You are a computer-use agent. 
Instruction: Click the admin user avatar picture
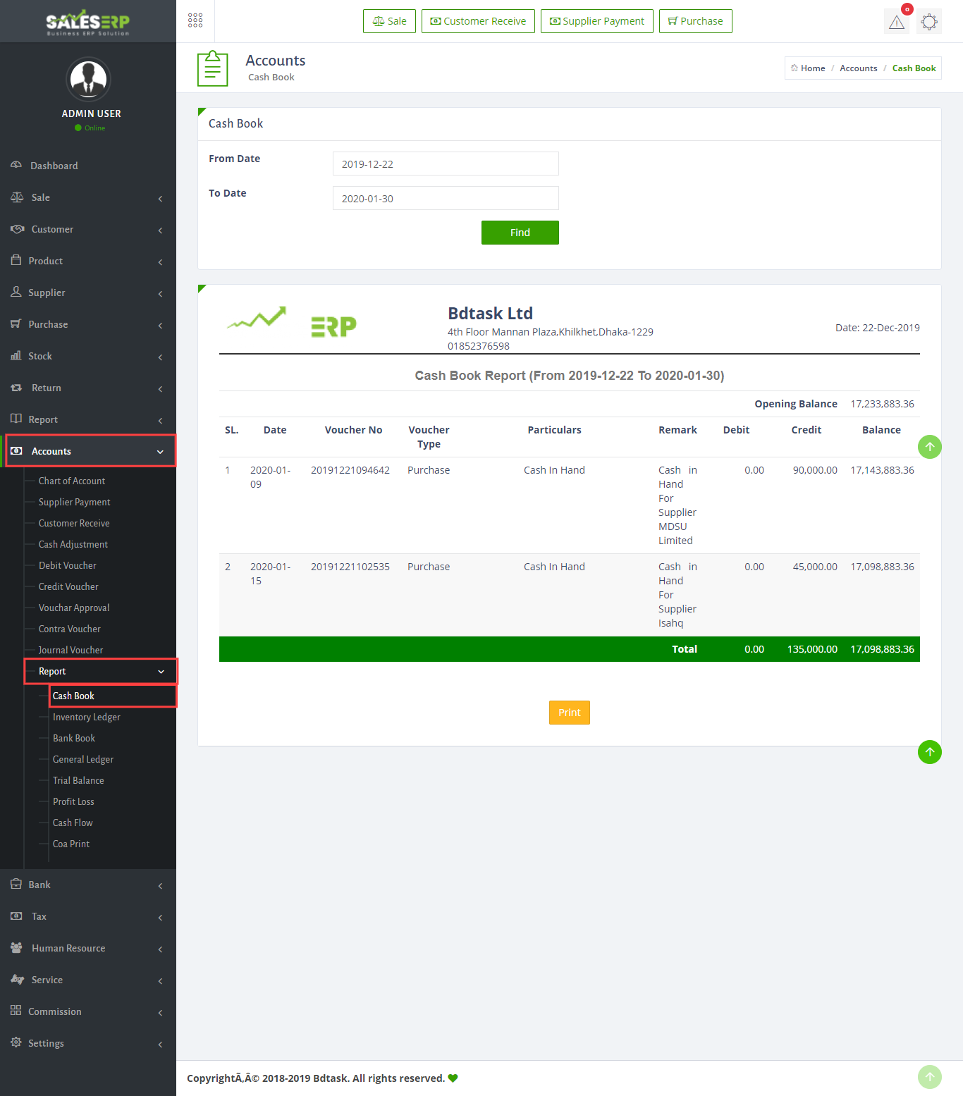tap(88, 79)
